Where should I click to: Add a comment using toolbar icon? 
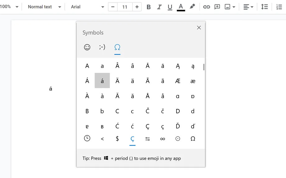point(217,7)
